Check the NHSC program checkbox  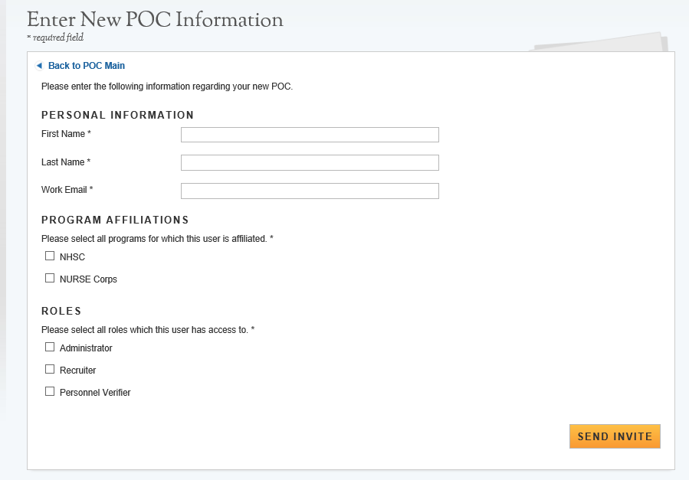[x=50, y=256]
